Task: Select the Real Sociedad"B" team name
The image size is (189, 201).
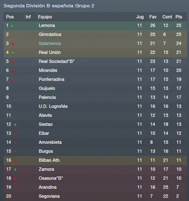Action: (57, 61)
